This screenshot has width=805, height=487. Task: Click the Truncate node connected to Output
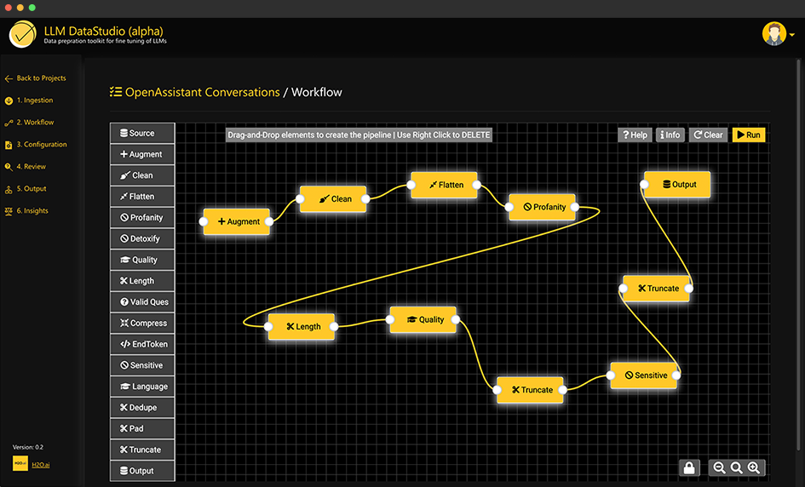(656, 289)
